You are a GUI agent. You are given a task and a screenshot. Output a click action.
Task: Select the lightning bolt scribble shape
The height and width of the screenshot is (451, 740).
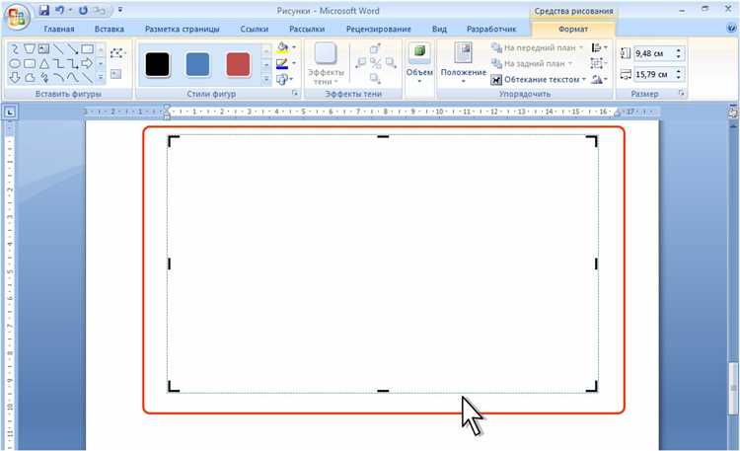click(x=43, y=77)
